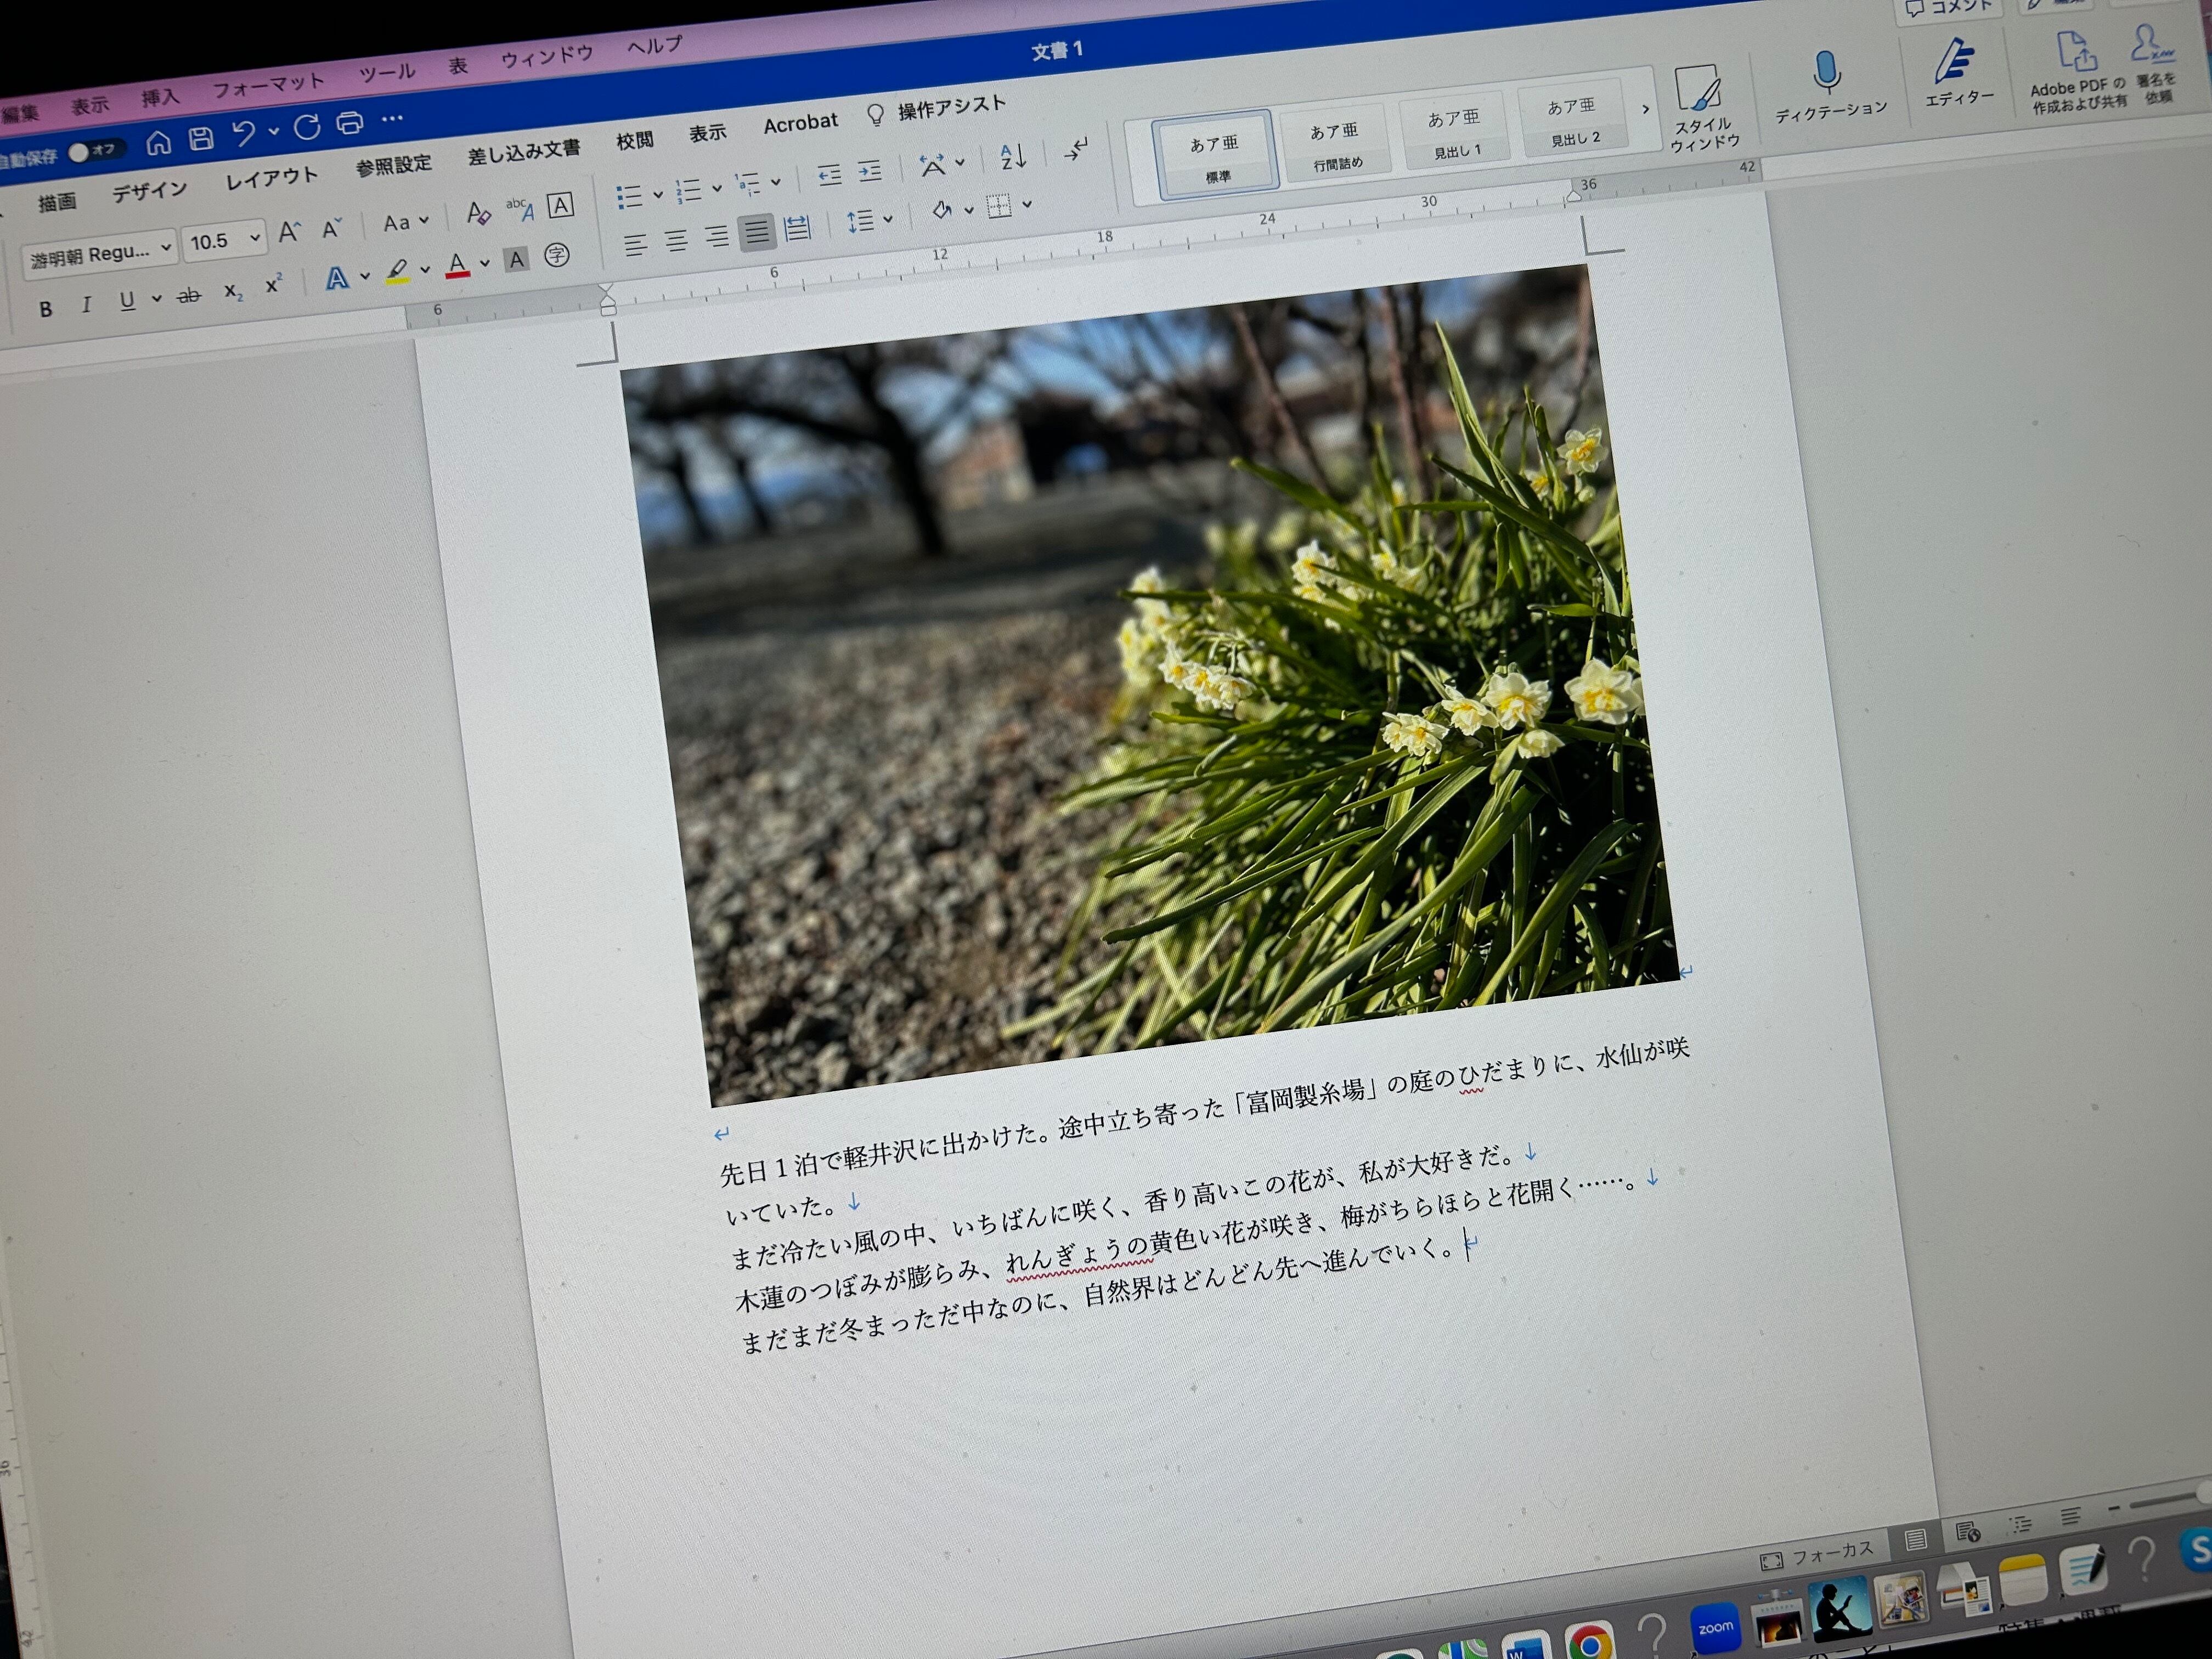Open the レイアウト ribbon tab
The height and width of the screenshot is (1659, 2212).
[271, 178]
